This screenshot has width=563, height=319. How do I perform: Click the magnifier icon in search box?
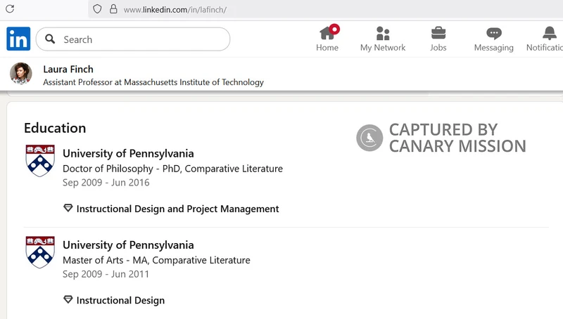click(50, 39)
